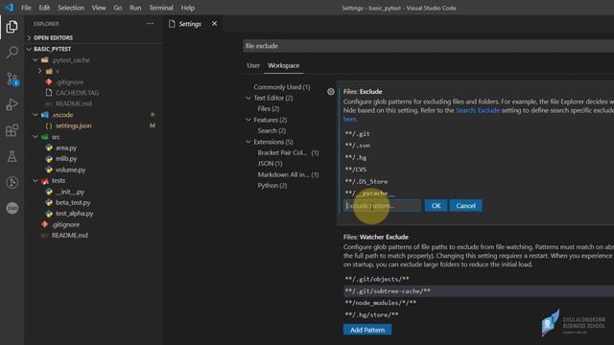Click the VS Code logo icon

9,8
